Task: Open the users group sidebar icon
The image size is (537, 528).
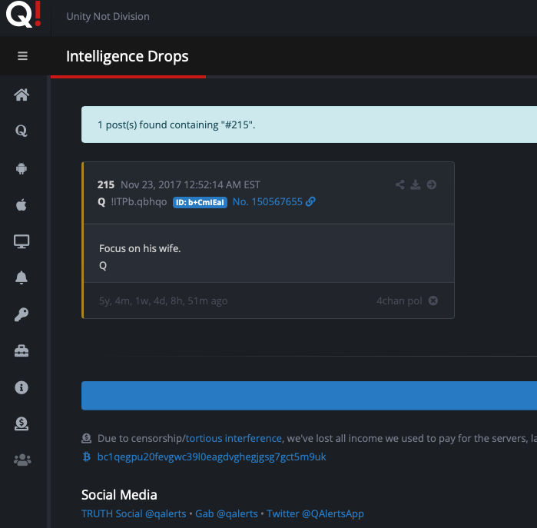Action: click(x=22, y=460)
